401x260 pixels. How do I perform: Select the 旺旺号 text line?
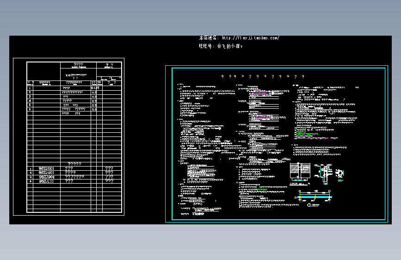pos(221,46)
